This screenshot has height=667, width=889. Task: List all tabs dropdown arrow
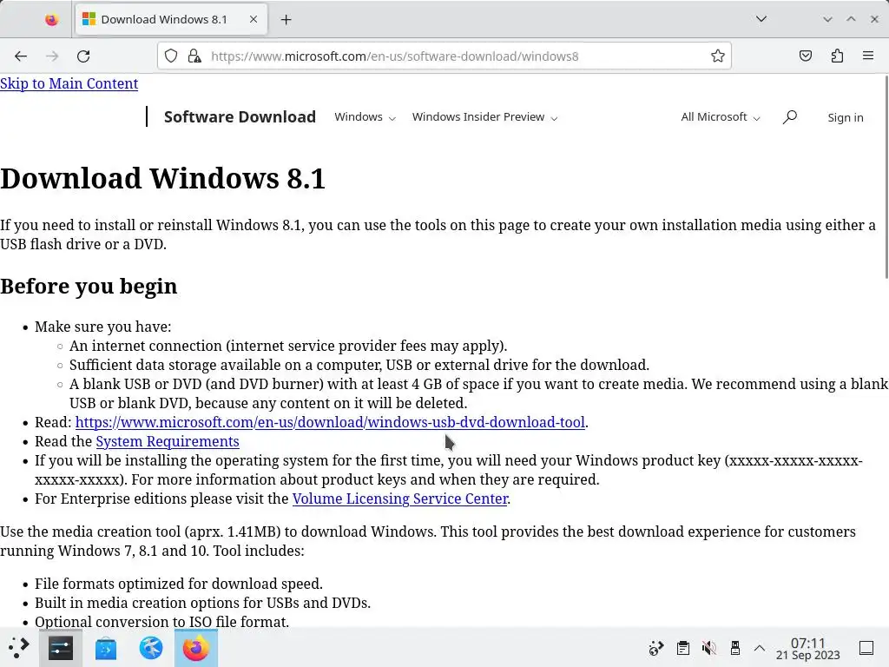761,19
